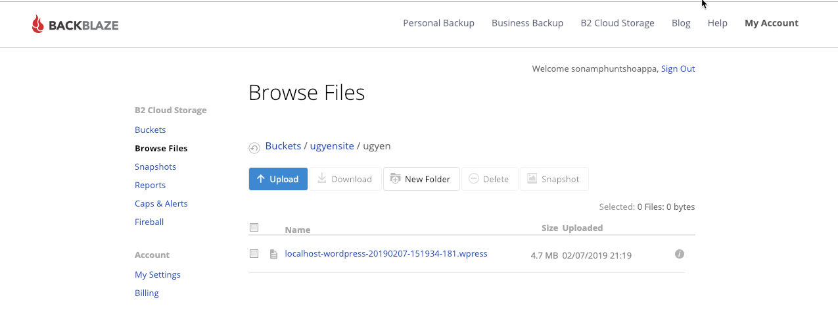Image resolution: width=838 pixels, height=327 pixels.
Task: Click the upload date 02/07/2019 21:19
Action: [597, 255]
